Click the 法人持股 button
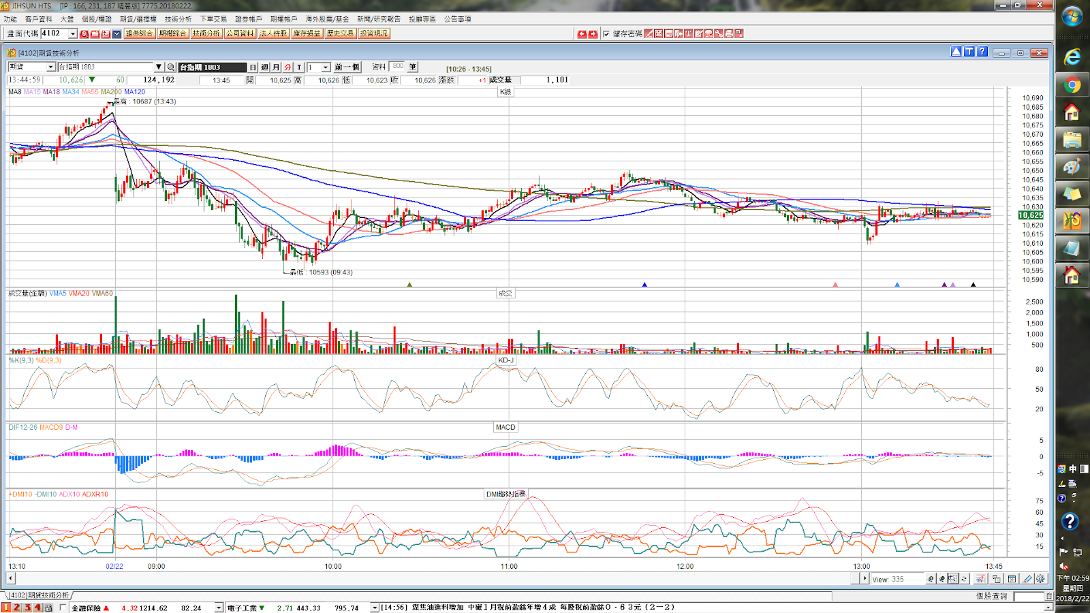Viewport: 1090px width, 613px height. click(273, 33)
